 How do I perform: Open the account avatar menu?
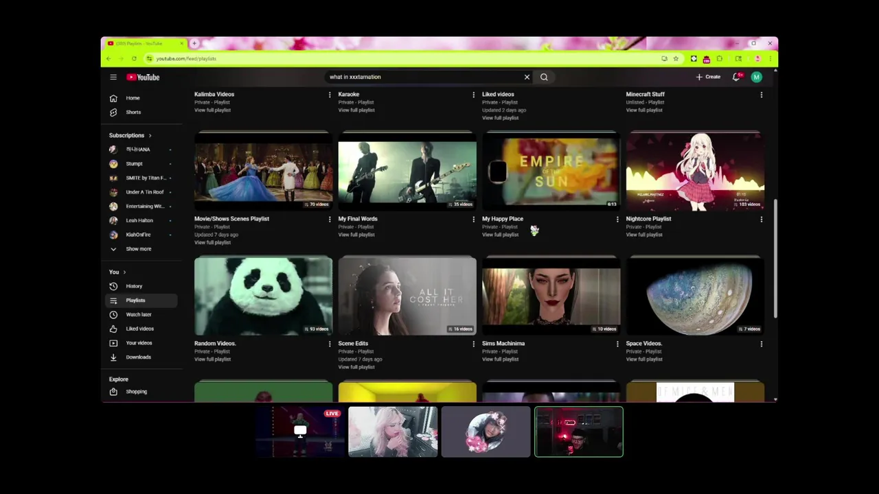click(x=756, y=77)
